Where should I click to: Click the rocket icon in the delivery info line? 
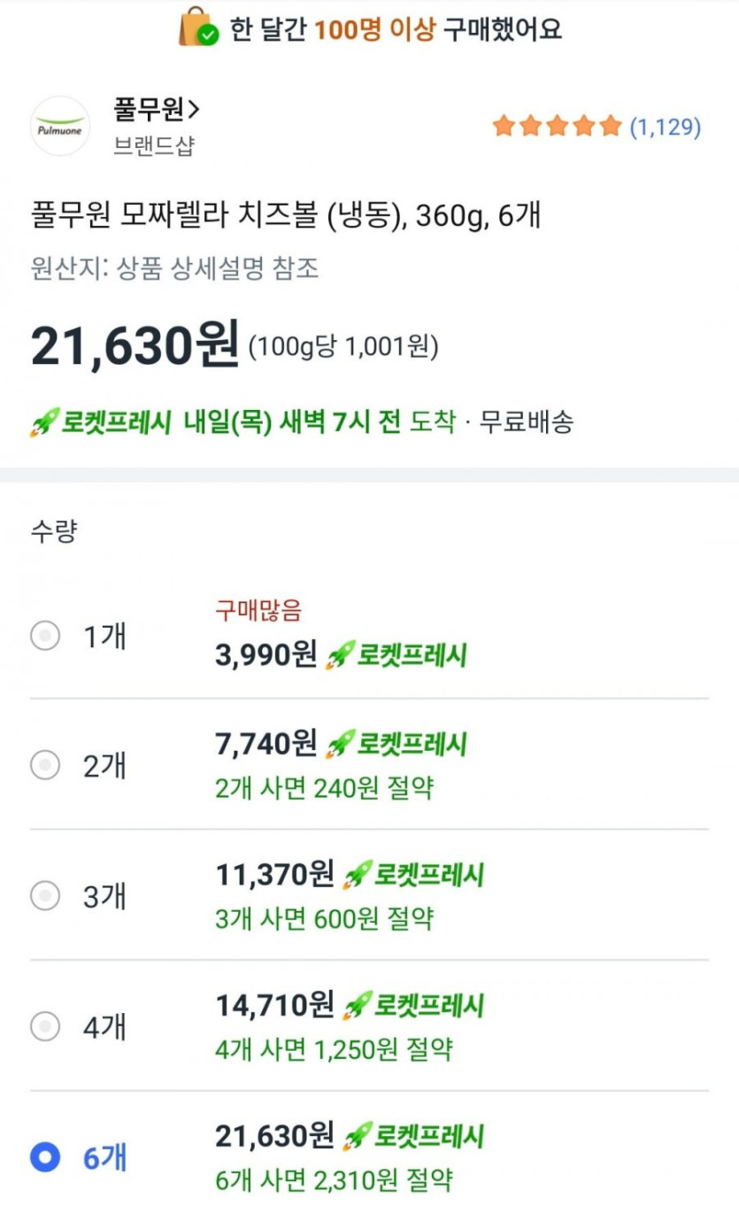pyautogui.click(x=44, y=422)
